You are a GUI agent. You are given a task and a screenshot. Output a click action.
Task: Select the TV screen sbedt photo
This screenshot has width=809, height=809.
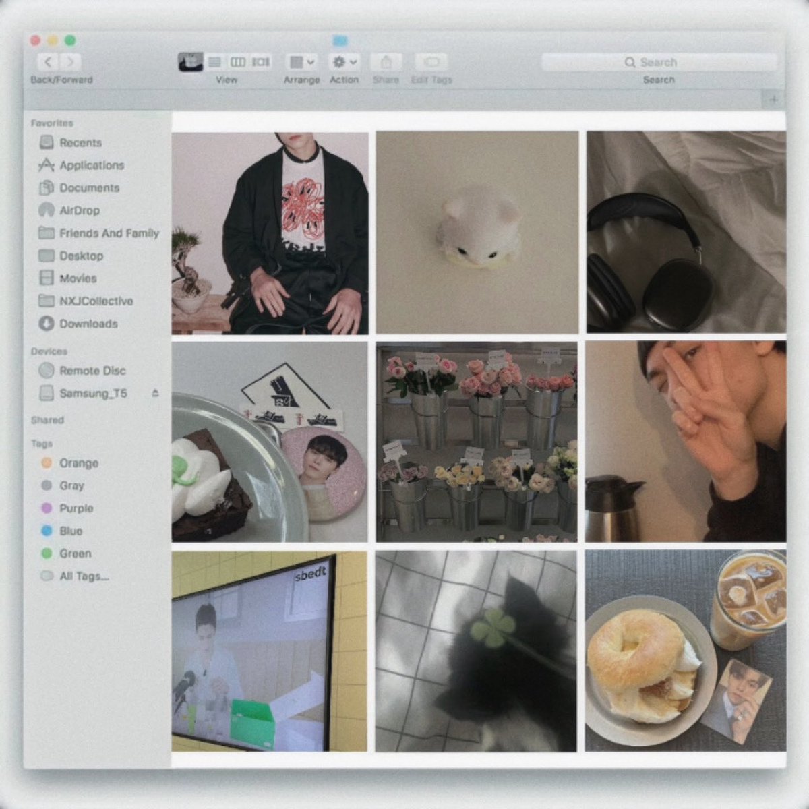(x=270, y=651)
